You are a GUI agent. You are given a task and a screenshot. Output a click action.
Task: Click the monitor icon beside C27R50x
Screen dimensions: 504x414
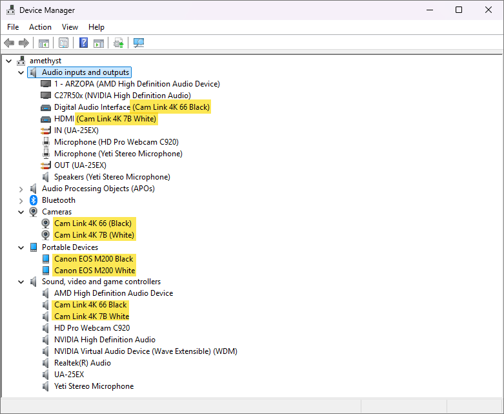point(46,96)
